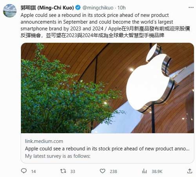Click the display name 郭明錤 (Ming-Chi Kuo)

click(x=47, y=8)
